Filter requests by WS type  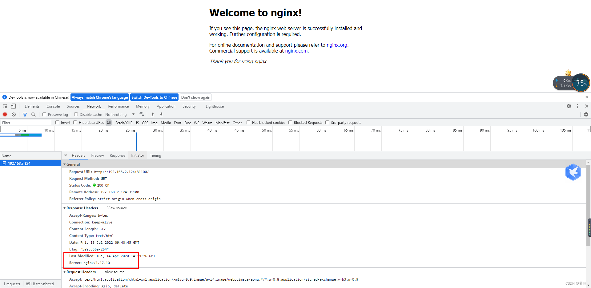point(196,123)
